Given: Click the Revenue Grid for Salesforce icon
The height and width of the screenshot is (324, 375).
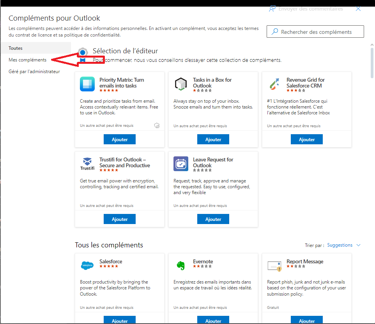Looking at the screenshot, I should [x=274, y=84].
